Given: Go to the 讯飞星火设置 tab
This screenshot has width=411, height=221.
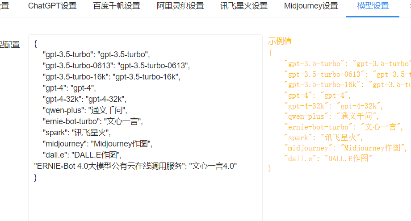Looking at the screenshot, I should (244, 6).
